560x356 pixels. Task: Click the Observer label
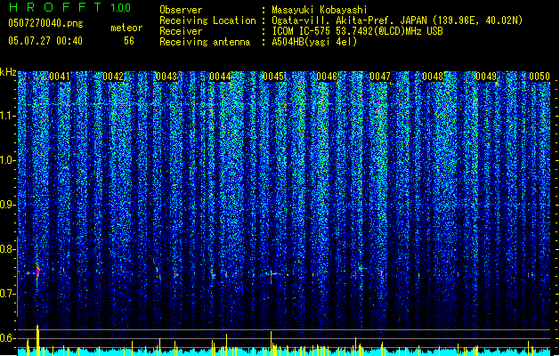[x=181, y=10]
